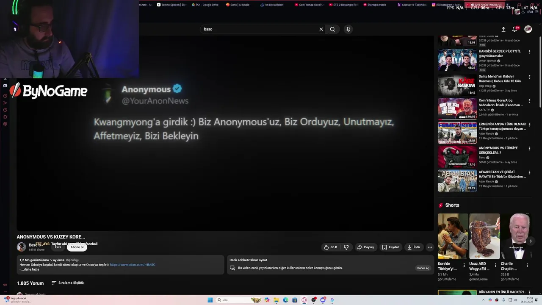Open the account avatar menu
Image resolution: width=542 pixels, height=305 pixels.
tap(528, 29)
